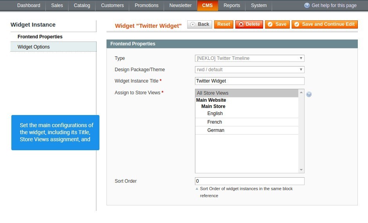This screenshot has width=368, height=223.
Task: Open the Sales menu
Action: (x=57, y=5)
